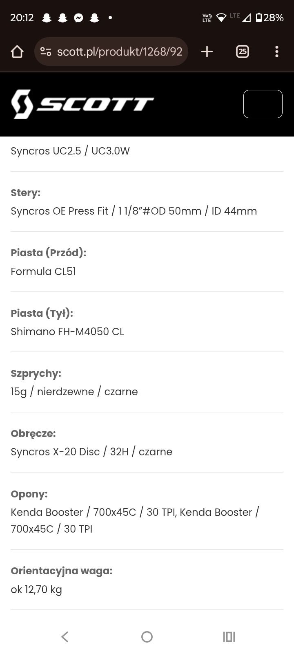Tap the Chrome home icon
The width and height of the screenshot is (294, 654).
point(17,52)
